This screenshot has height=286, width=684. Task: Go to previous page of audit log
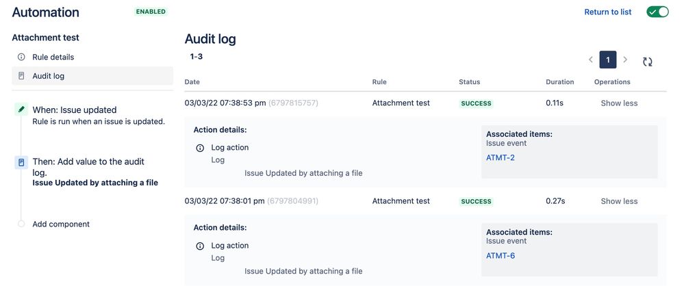(591, 60)
